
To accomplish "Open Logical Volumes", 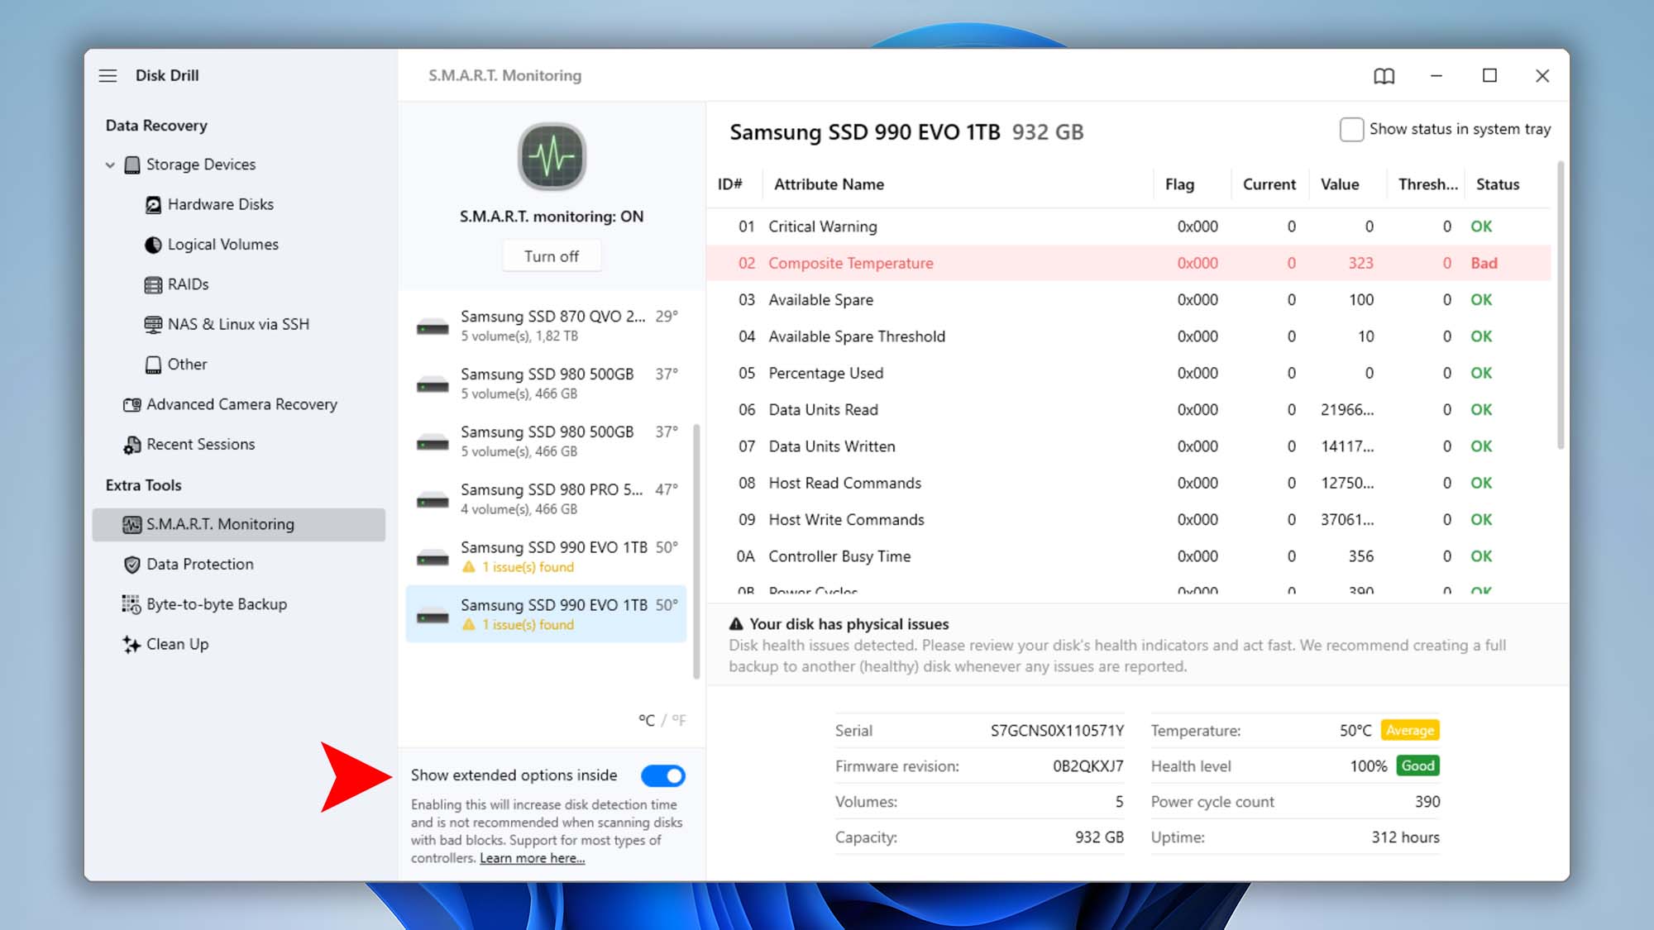I will (222, 244).
